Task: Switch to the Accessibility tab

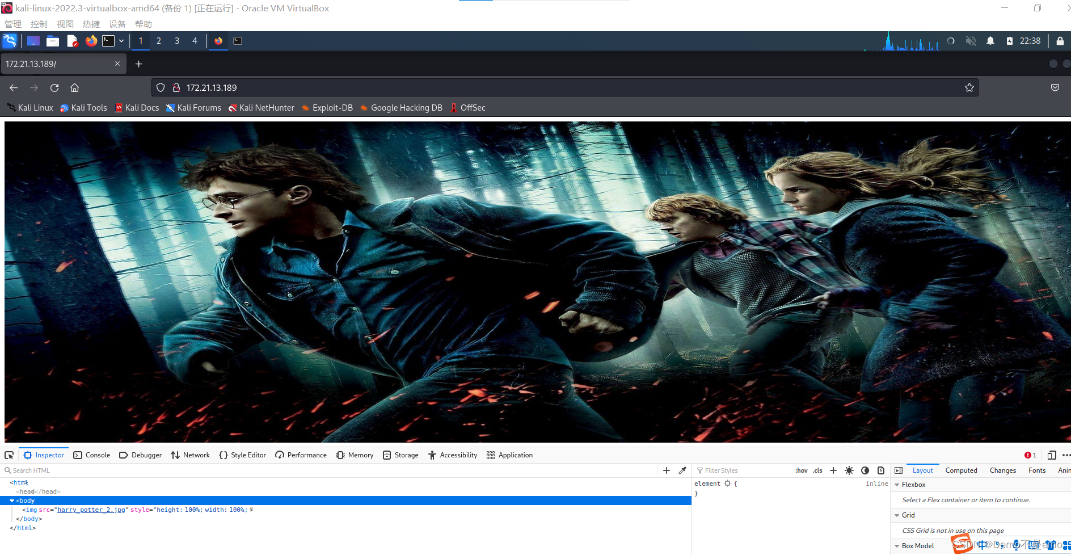Action: click(453, 455)
